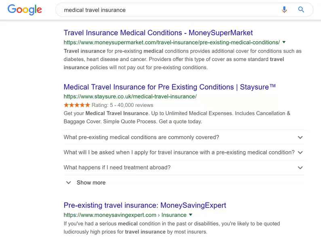Open Pre-existing travel insurance MoneySavingExpert link
321x243 pixels.
coord(145,205)
